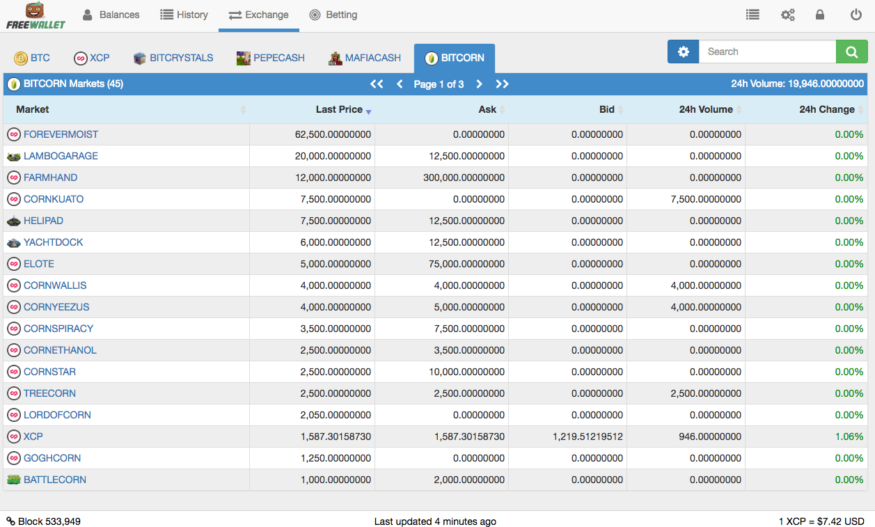Open the Balances page
This screenshot has height=527, width=875.
111,15
